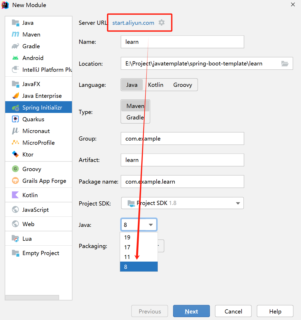Click the Lua folder icon

(15, 238)
